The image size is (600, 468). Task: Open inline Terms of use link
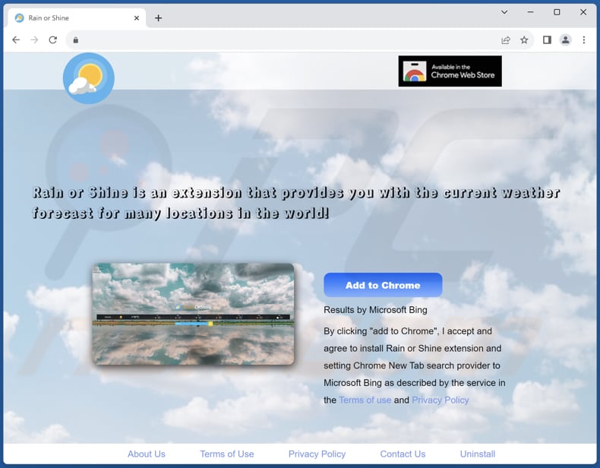(365, 400)
